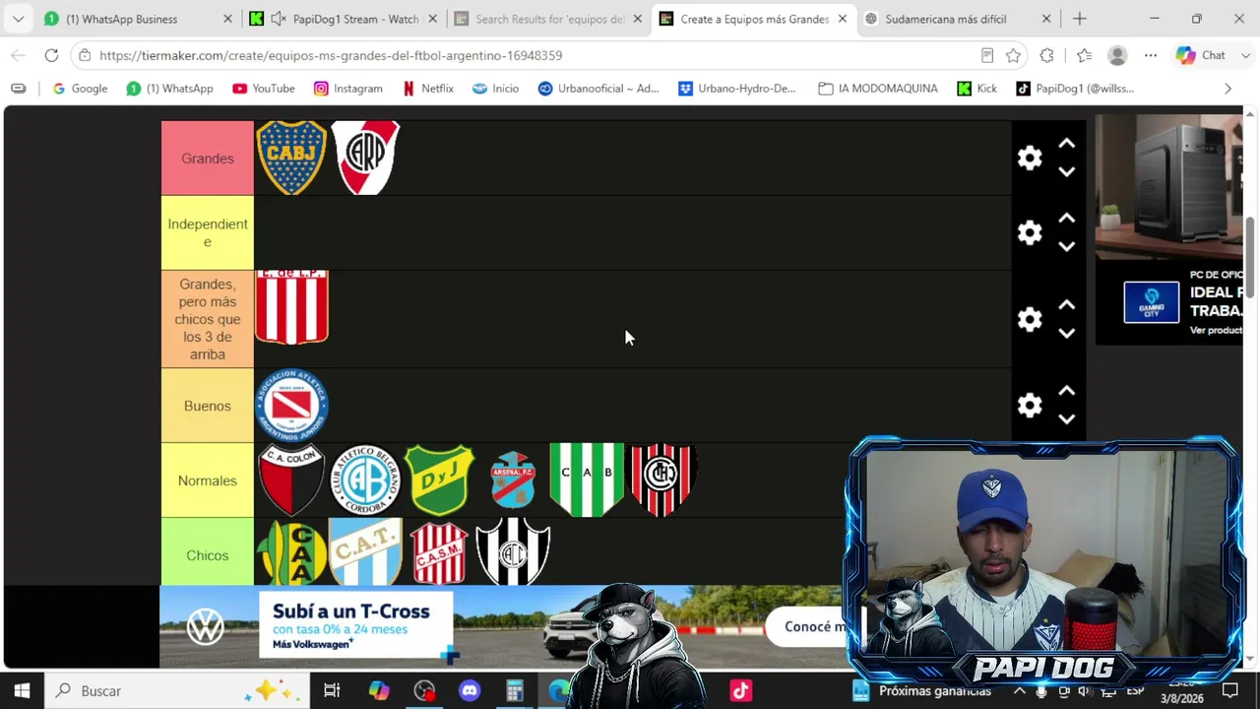Move Independiente tier down with arrow
This screenshot has height=709, width=1260.
tap(1066, 247)
